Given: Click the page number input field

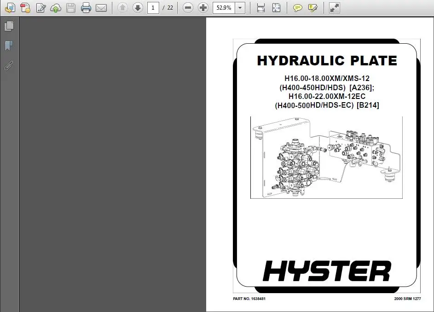Looking at the screenshot, I should [153, 8].
